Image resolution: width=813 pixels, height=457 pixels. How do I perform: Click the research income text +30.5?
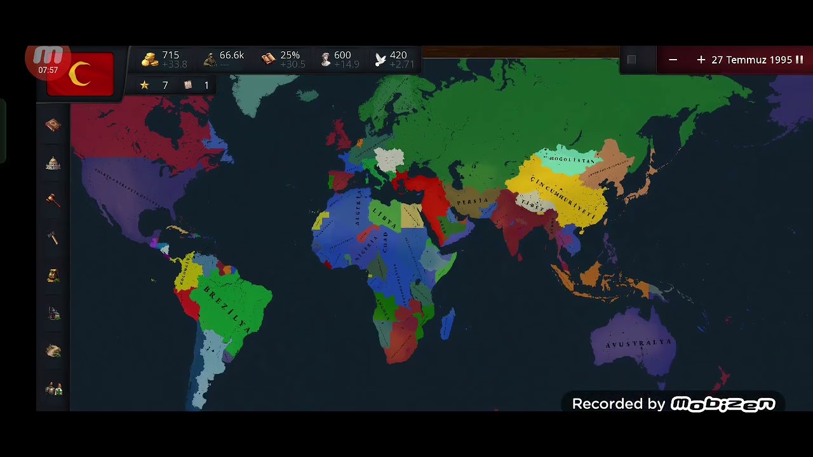[x=293, y=65]
